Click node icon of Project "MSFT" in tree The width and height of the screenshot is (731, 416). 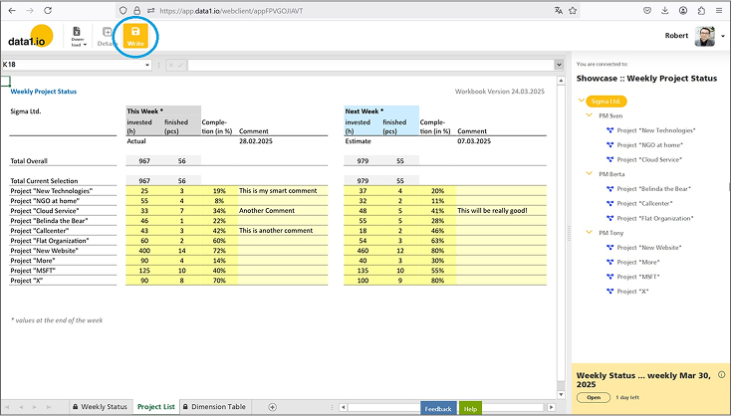(609, 277)
